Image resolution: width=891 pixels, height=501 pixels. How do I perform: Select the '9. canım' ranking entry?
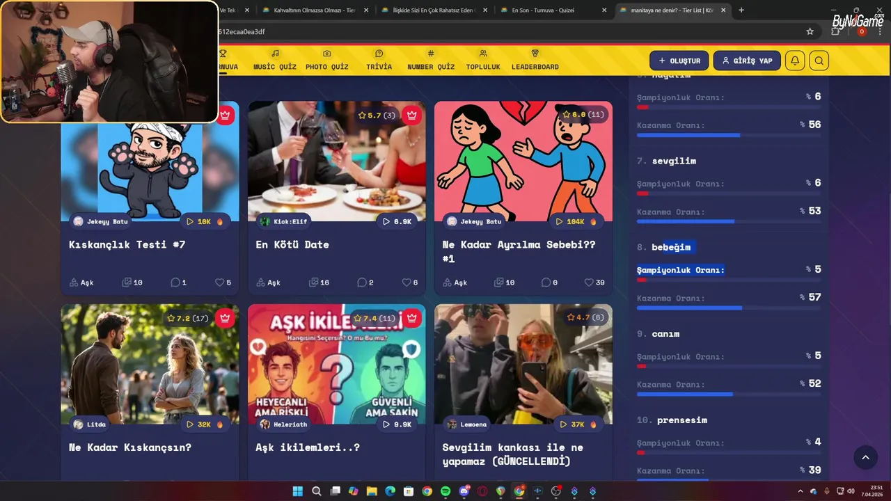[x=658, y=333]
